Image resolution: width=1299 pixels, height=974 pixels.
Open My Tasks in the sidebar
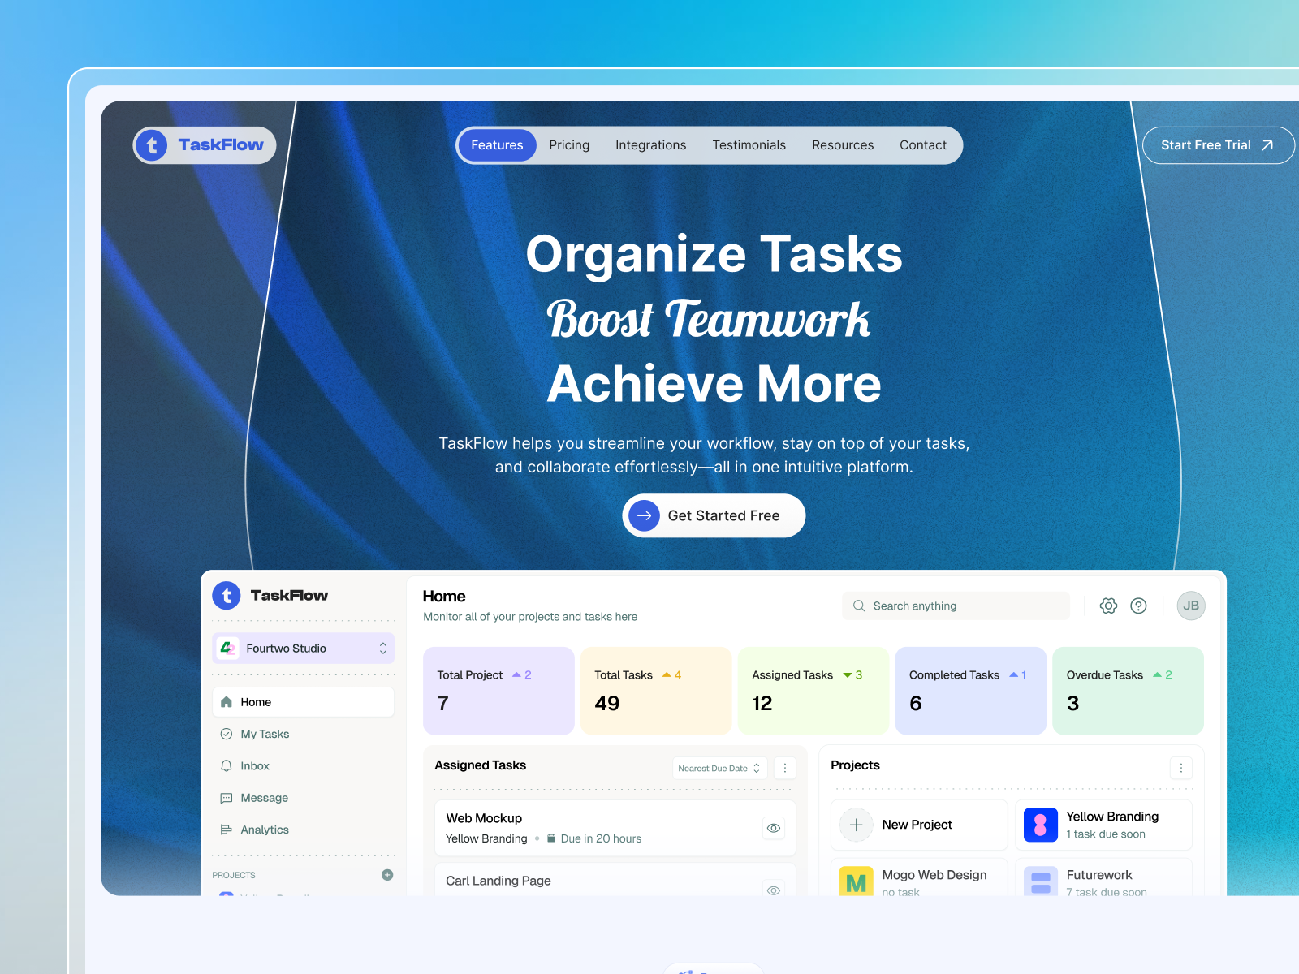click(265, 734)
